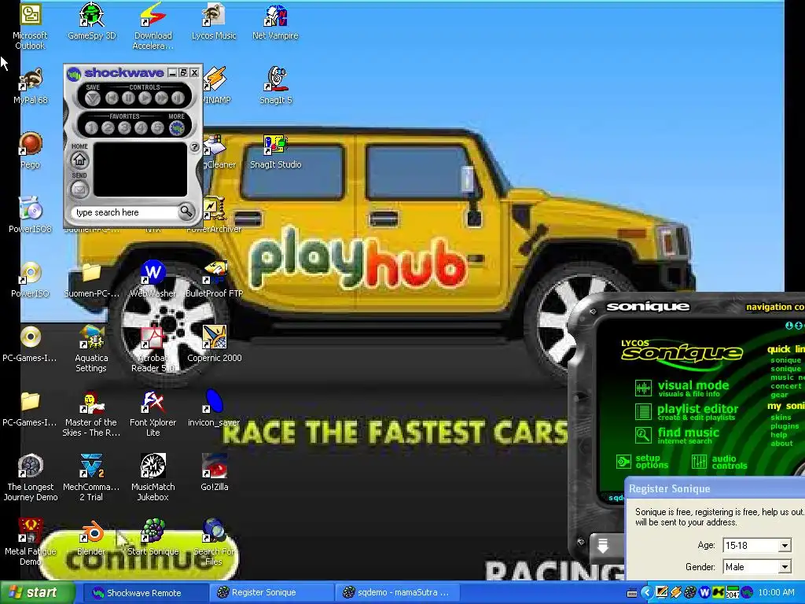Click the Shockwave play button

pyautogui.click(x=145, y=98)
